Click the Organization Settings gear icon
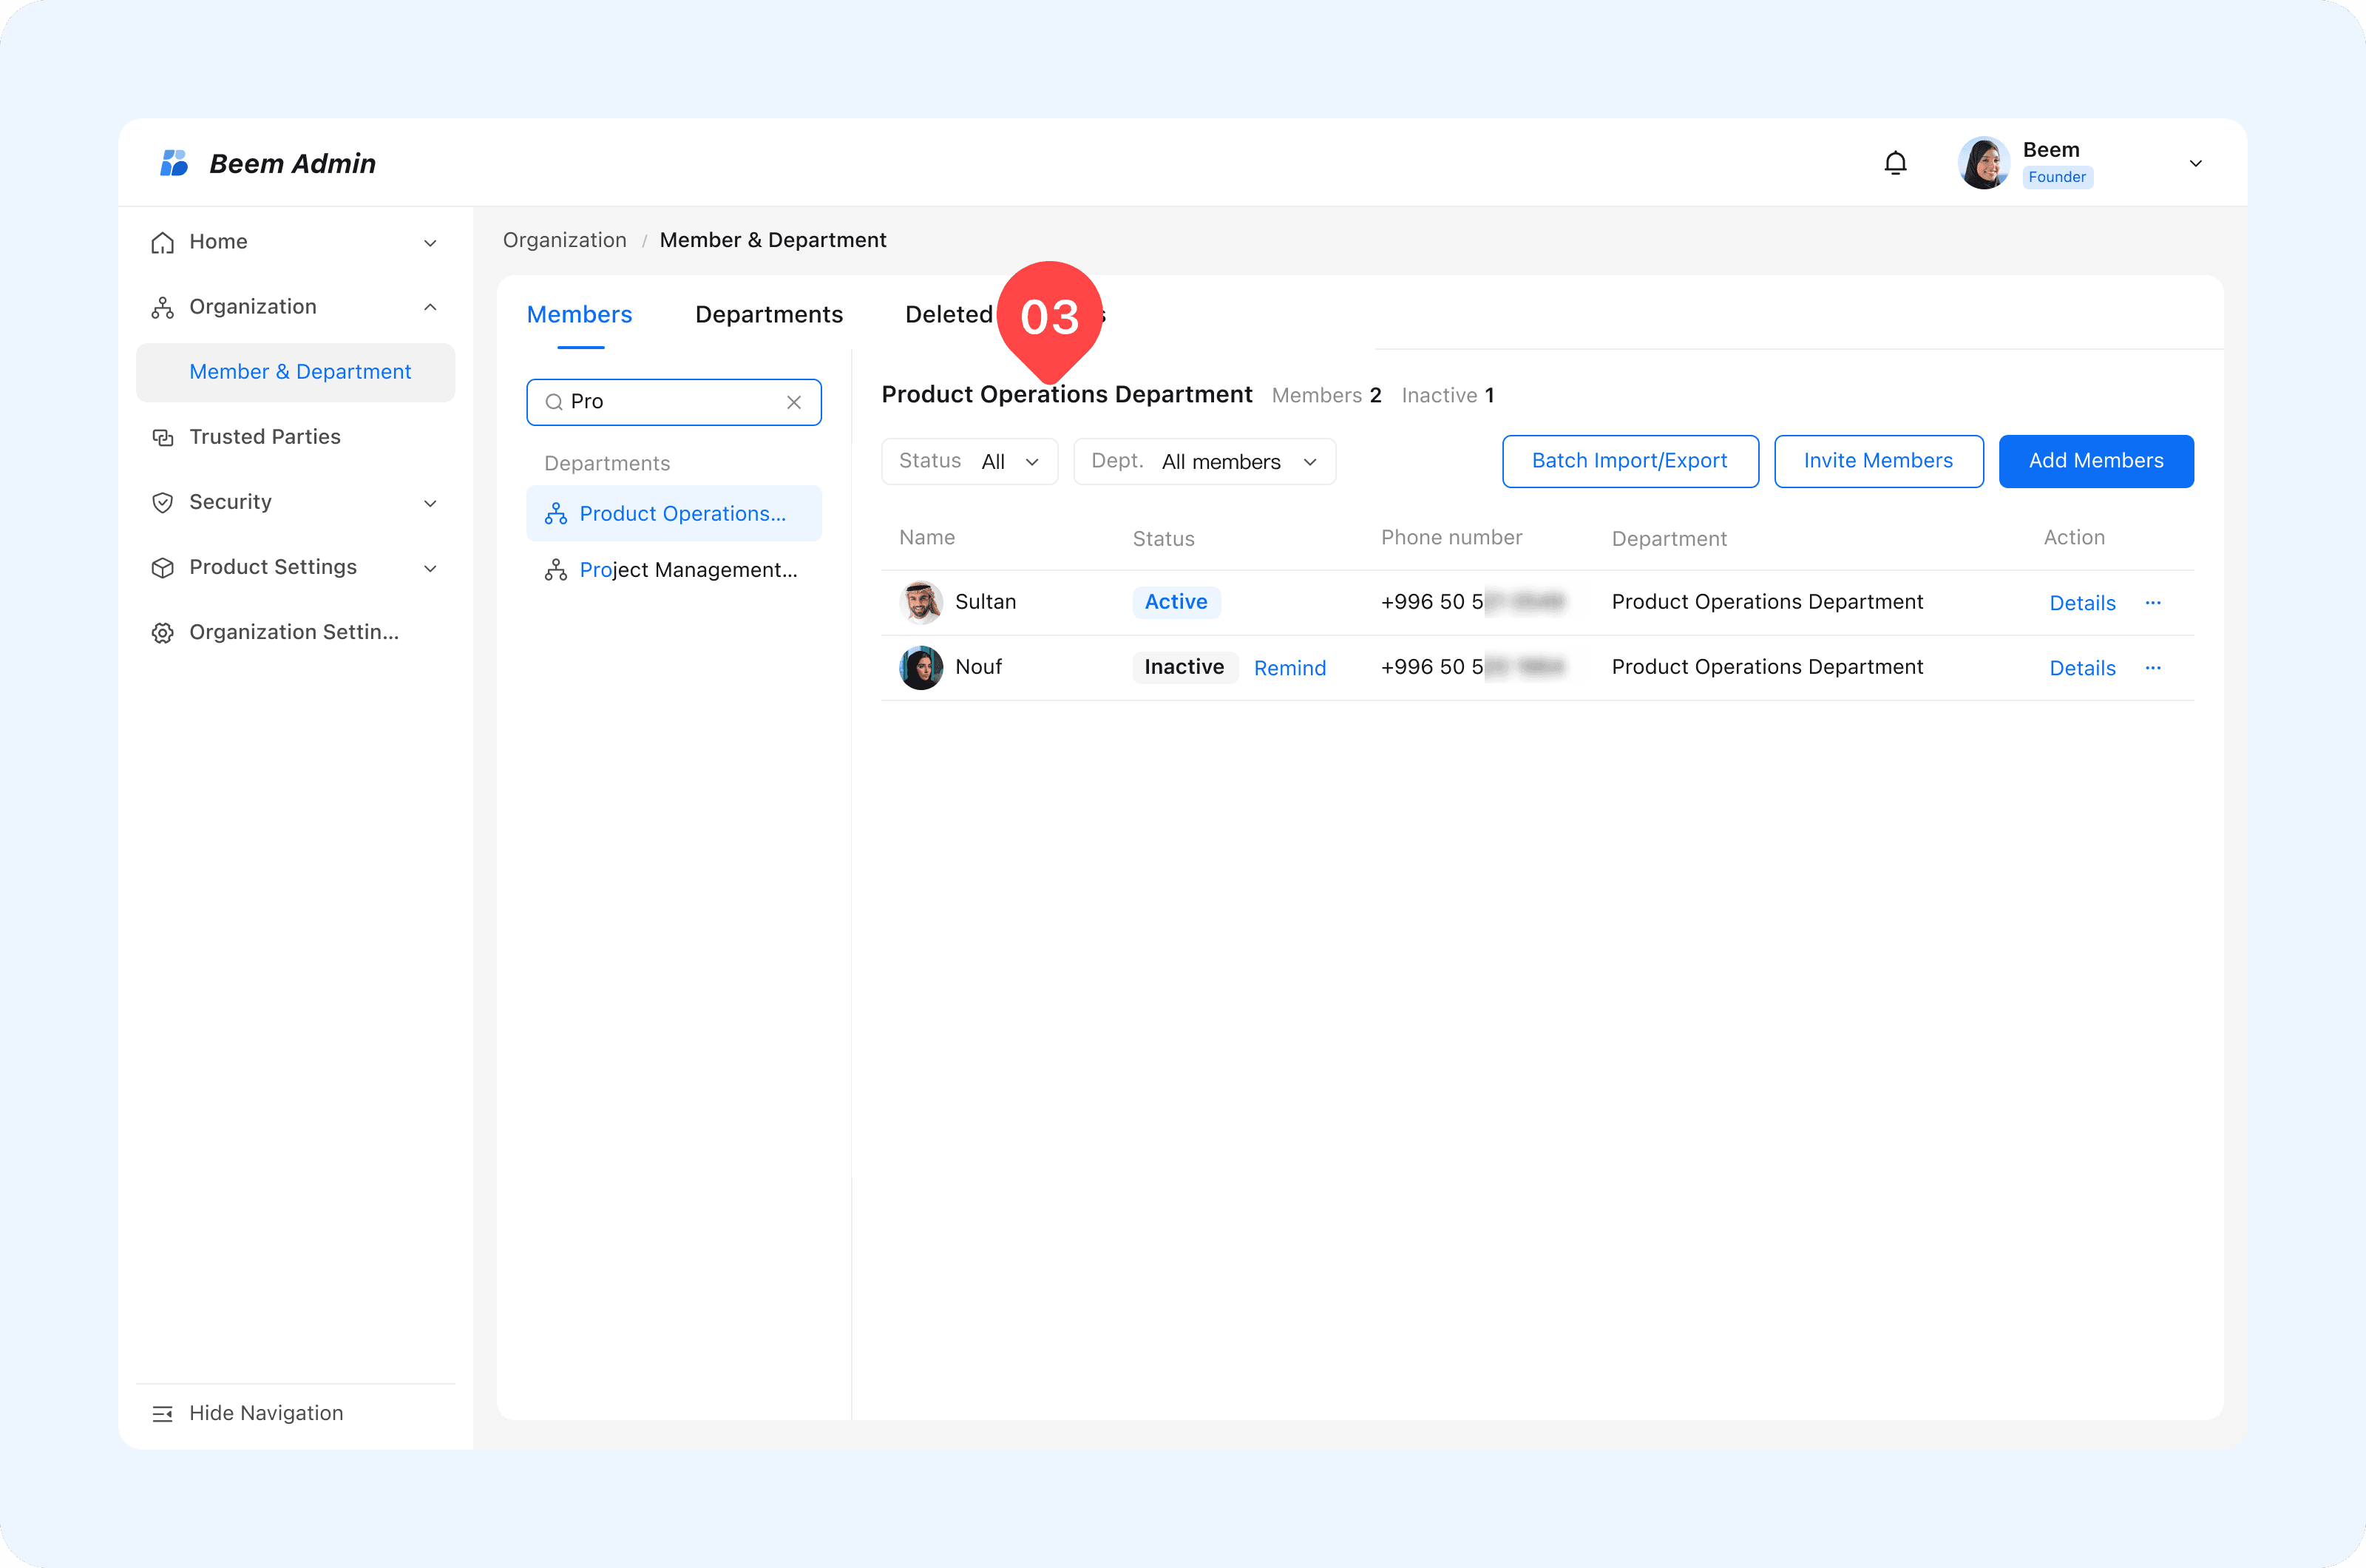 pyautogui.click(x=162, y=632)
